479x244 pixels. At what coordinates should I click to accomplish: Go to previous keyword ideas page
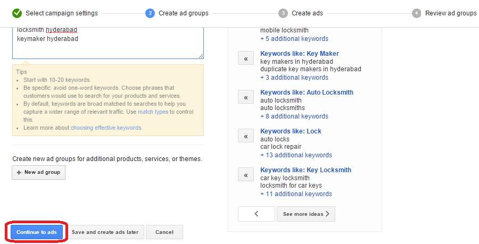point(257,214)
